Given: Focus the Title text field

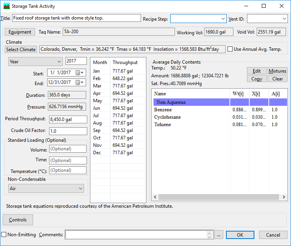Looking at the screenshot, I should [x=76, y=18].
